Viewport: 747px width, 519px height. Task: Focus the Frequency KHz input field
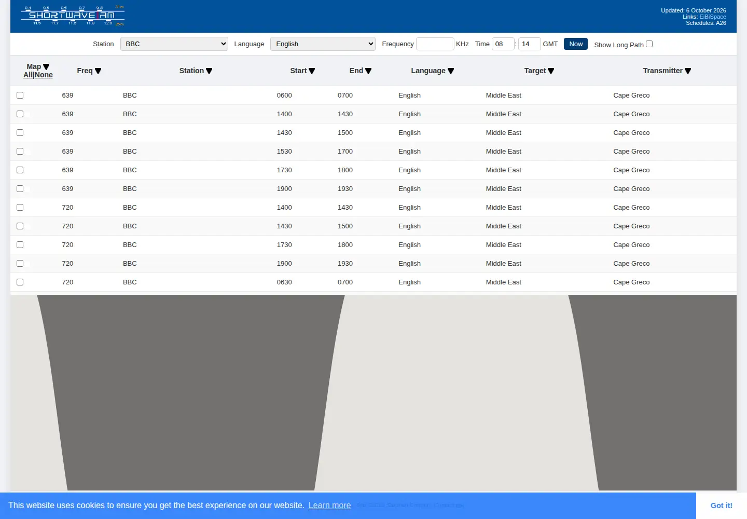tap(435, 44)
